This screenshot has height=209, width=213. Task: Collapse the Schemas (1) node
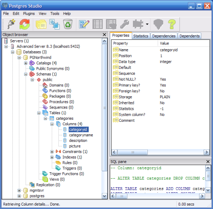click(x=26, y=74)
